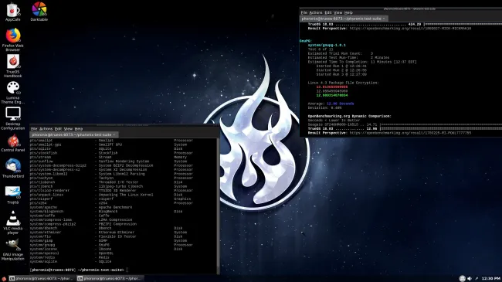Open Help menu in the lower terminal
Image resolution: width=502 pixels, height=282 pixels.
pos(79,129)
